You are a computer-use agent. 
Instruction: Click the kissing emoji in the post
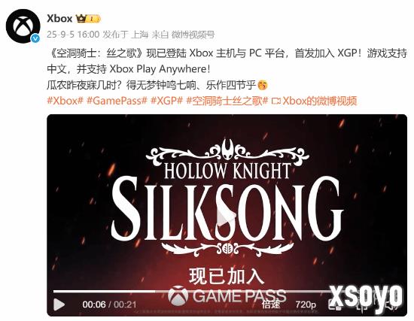click(x=263, y=85)
